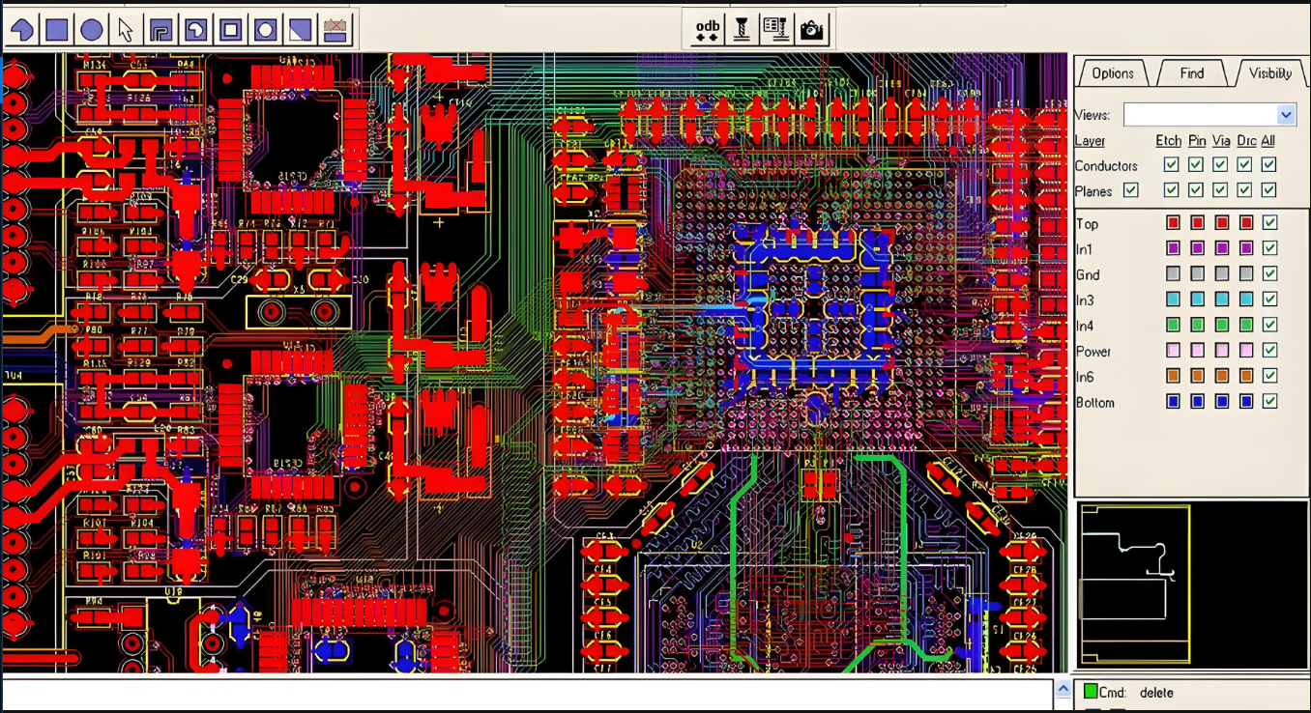Toggle the checkbox beside the Planes label
This screenshot has width=1311, height=713.
1130,190
